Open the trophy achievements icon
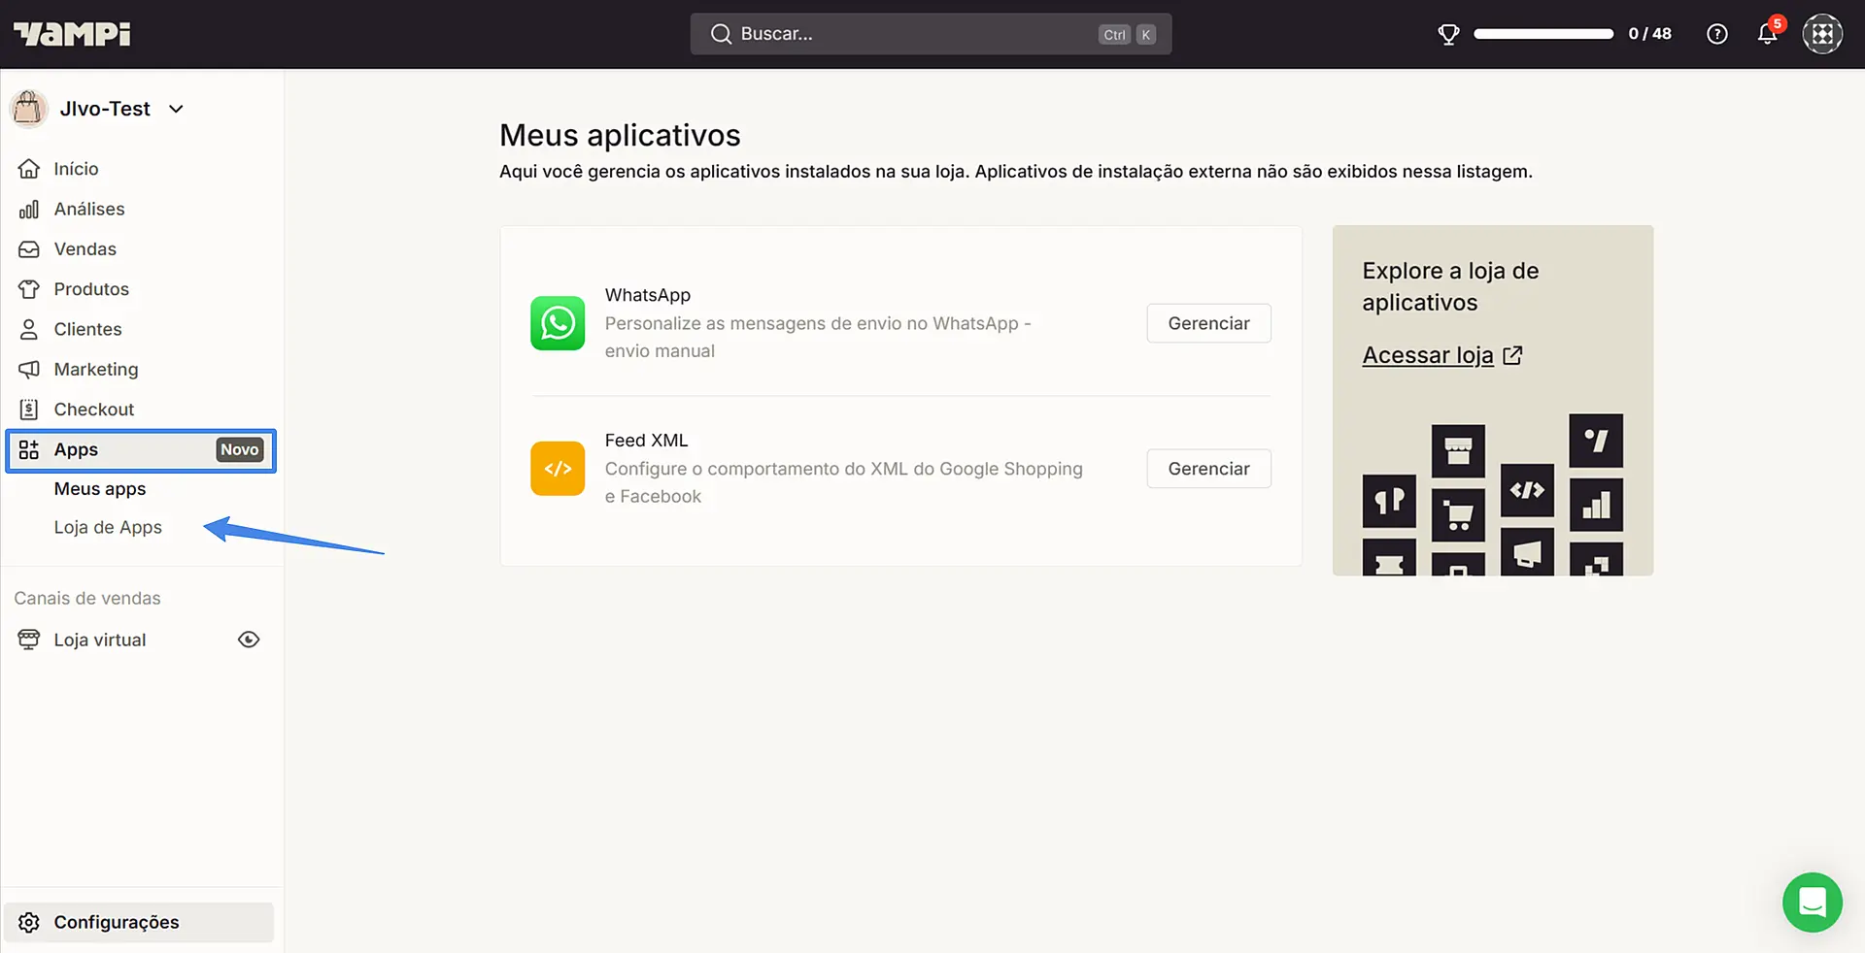This screenshot has width=1865, height=953. coord(1448,35)
